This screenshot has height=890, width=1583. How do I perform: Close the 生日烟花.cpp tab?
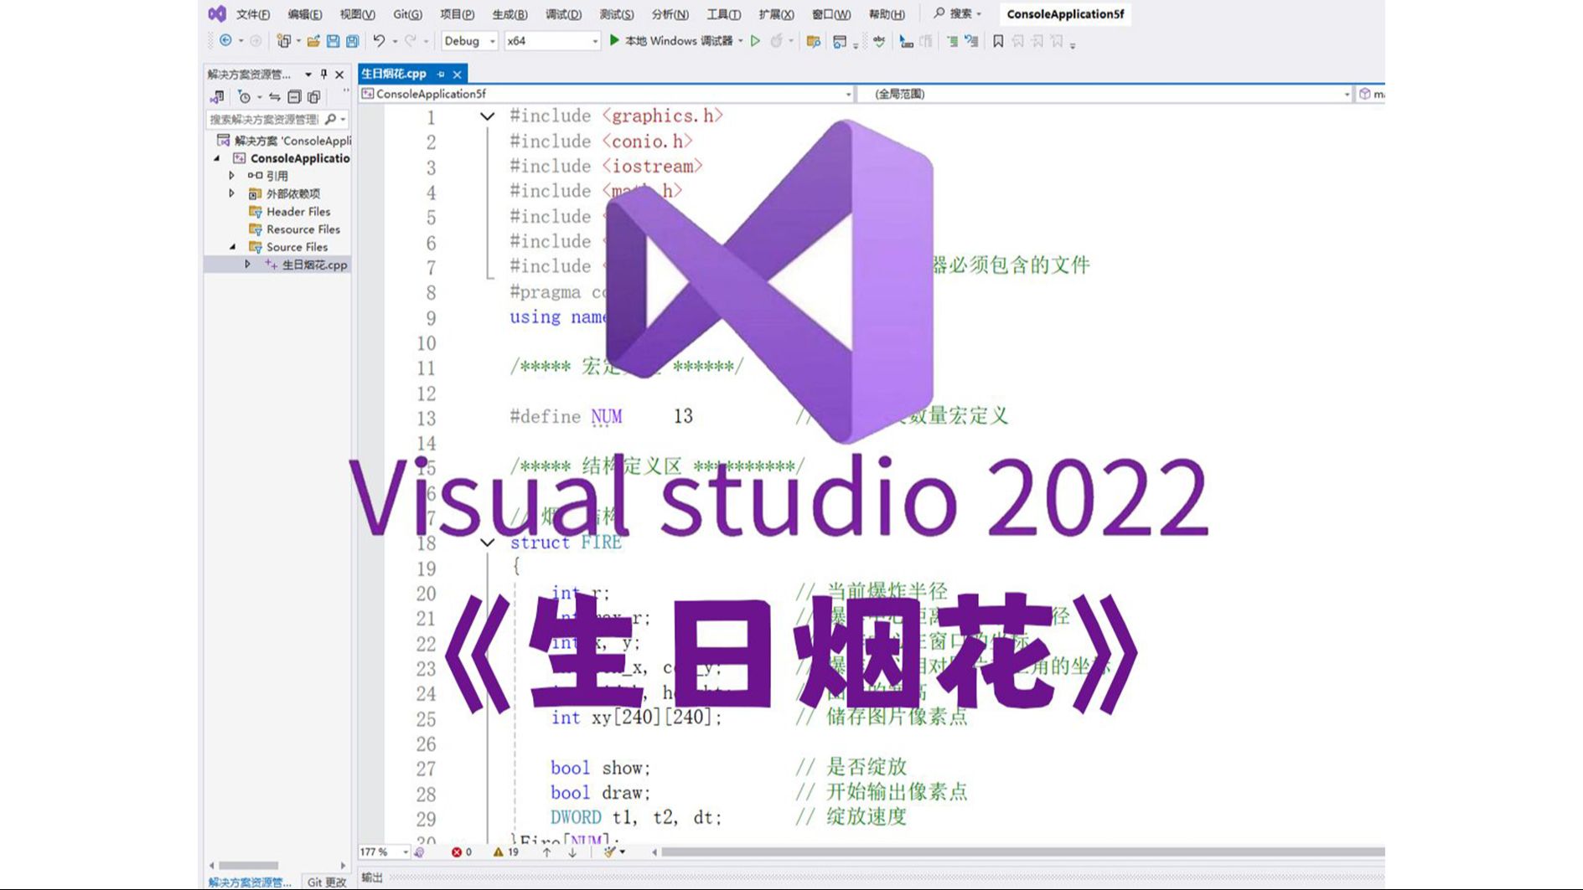458,75
